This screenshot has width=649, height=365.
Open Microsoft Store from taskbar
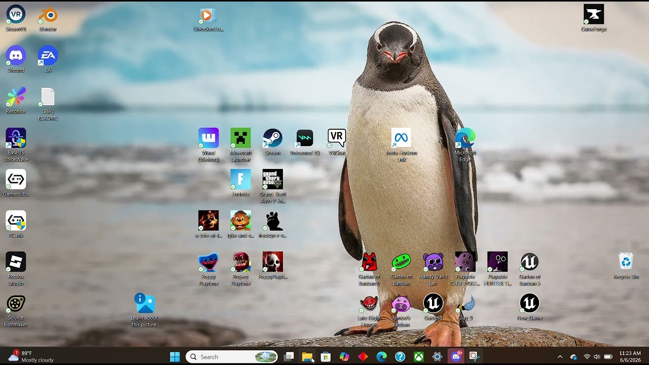[326, 357]
